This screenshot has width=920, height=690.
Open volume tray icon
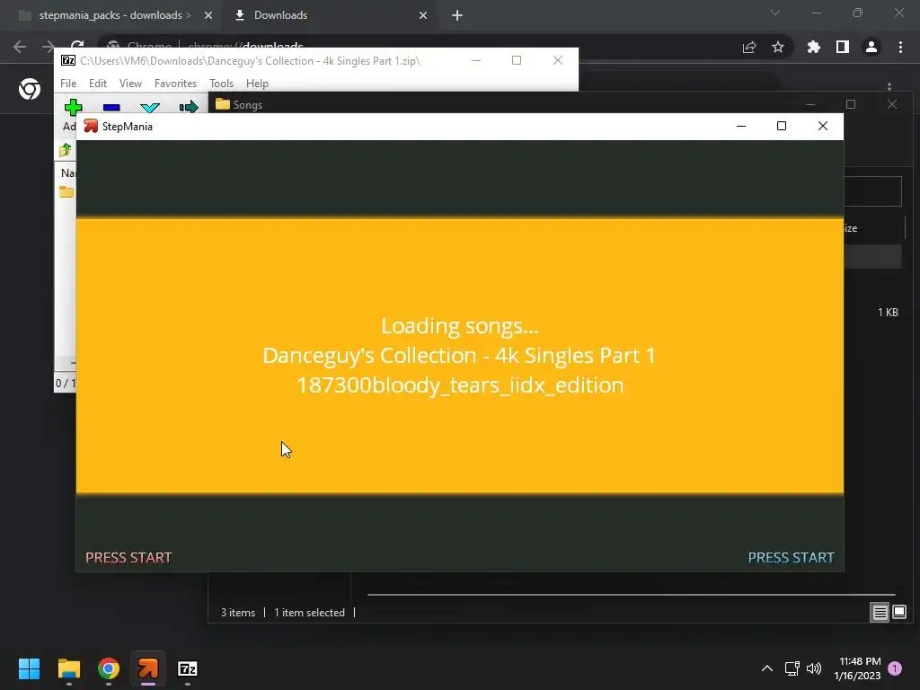pos(814,668)
